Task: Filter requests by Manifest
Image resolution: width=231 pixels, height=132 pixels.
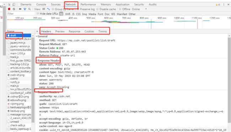Action: pos(122,14)
